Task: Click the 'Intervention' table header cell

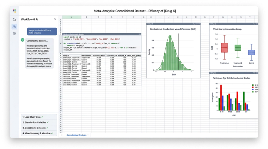Action: [86, 56]
